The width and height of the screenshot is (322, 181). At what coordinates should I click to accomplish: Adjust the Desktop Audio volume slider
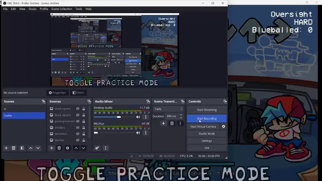[114, 117]
